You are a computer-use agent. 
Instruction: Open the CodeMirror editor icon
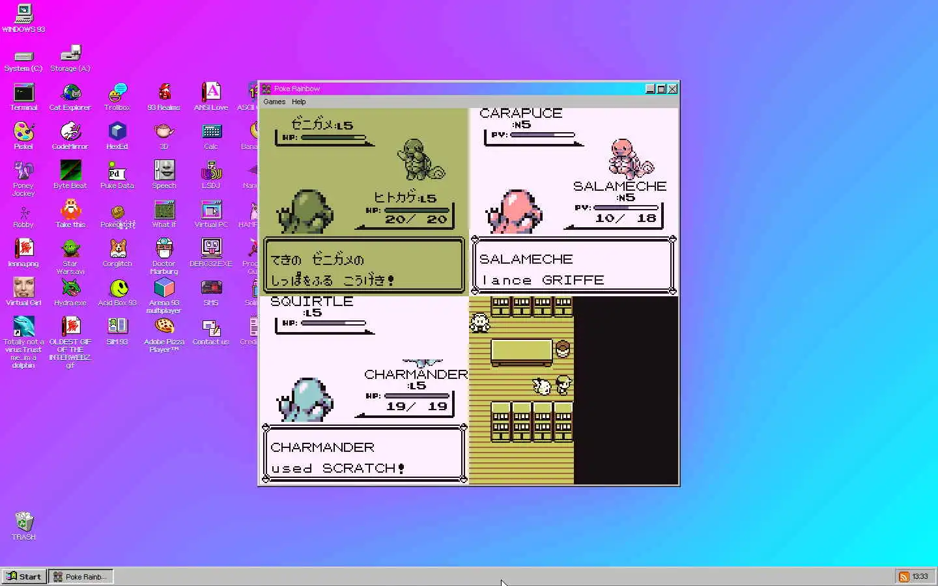point(70,136)
